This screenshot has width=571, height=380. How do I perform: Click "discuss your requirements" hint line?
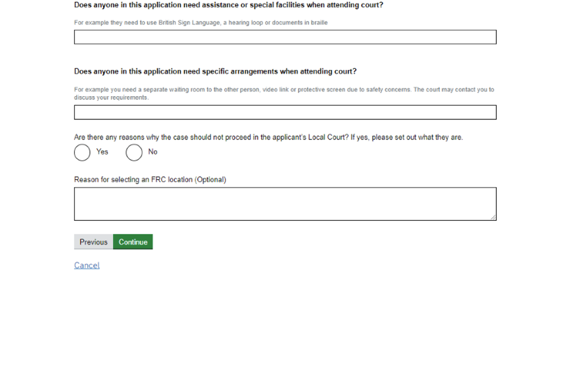[111, 97]
